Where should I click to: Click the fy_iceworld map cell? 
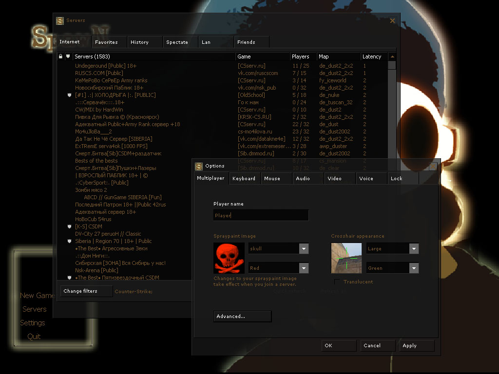click(x=332, y=80)
